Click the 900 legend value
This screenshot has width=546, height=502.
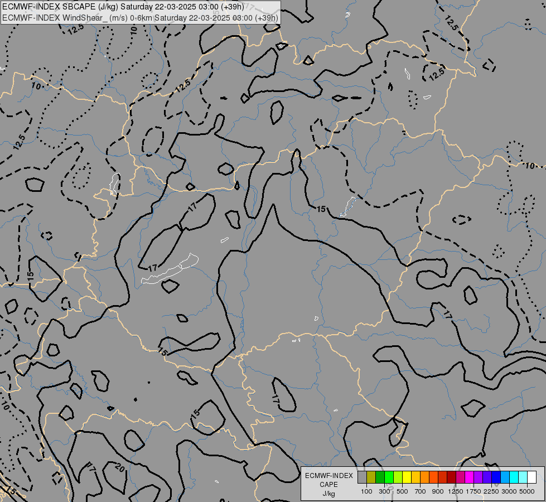[438, 491]
